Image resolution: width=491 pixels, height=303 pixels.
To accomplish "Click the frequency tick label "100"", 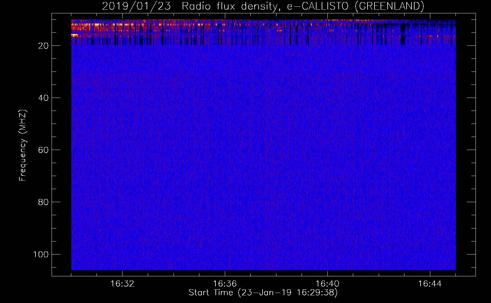I will point(41,254).
